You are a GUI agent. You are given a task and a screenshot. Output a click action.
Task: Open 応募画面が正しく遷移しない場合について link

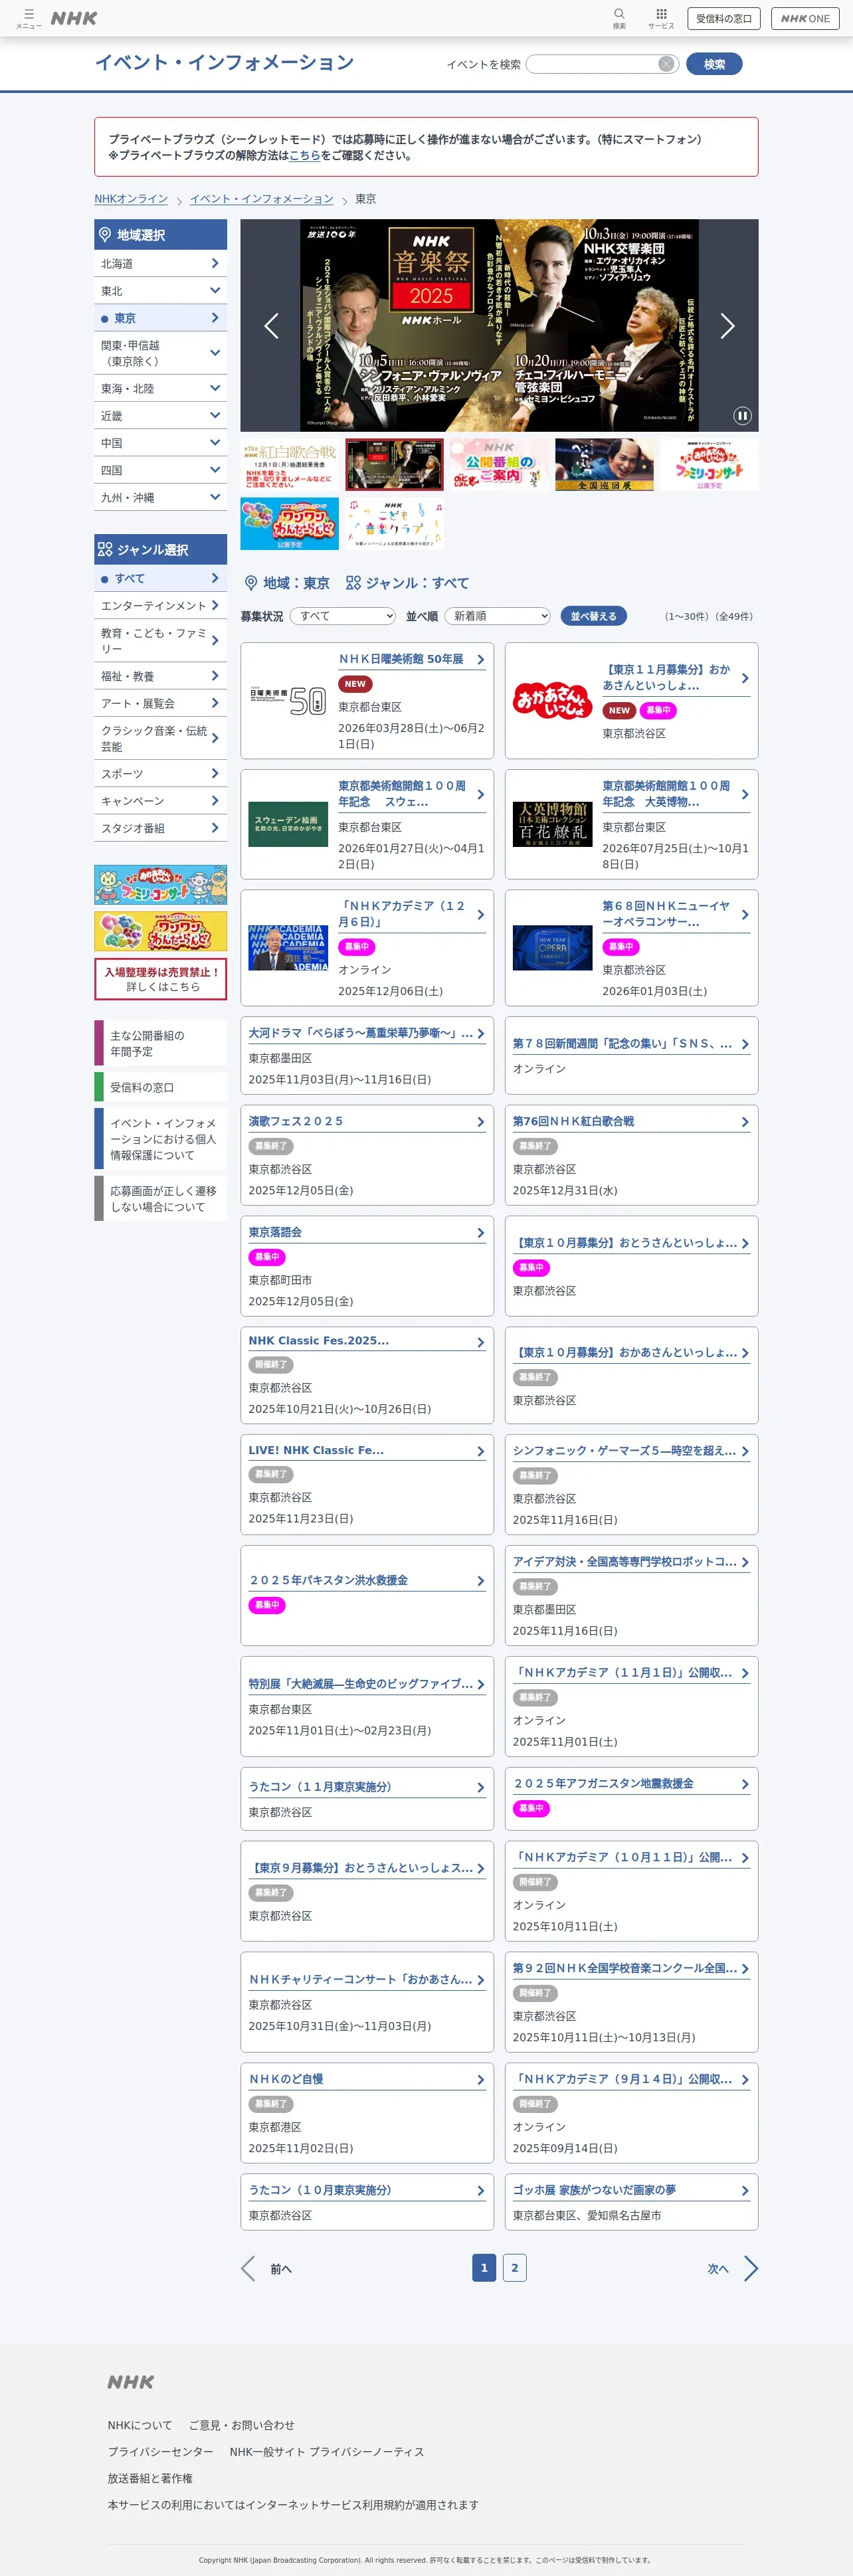[161, 1198]
